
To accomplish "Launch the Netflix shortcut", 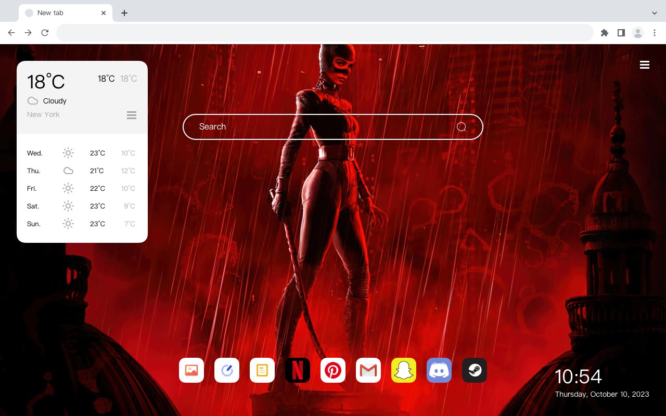I will click(x=298, y=370).
